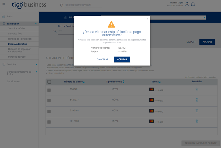This screenshot has height=148, width=221.
Task: Expand Consulta por reclamo de factura chevron
Action: tap(36, 72)
